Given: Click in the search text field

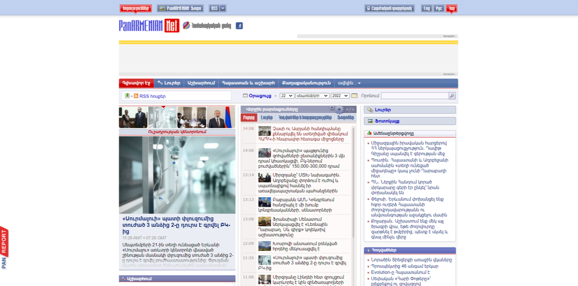Looking at the screenshot, I should click(415, 96).
